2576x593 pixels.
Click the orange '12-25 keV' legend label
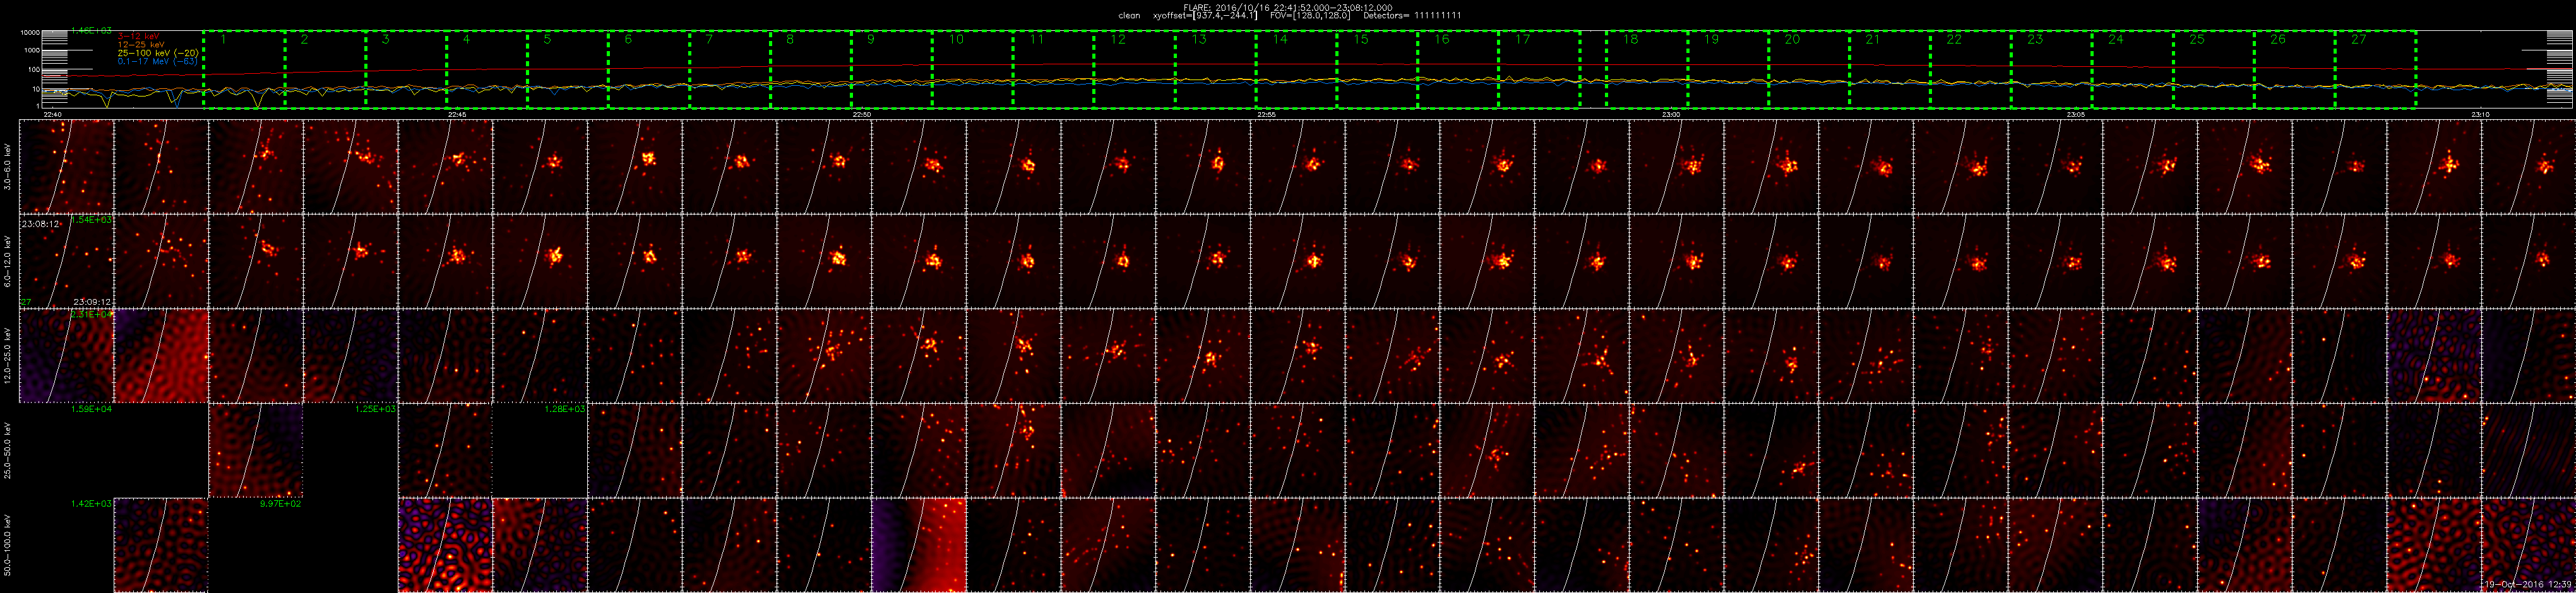click(141, 45)
